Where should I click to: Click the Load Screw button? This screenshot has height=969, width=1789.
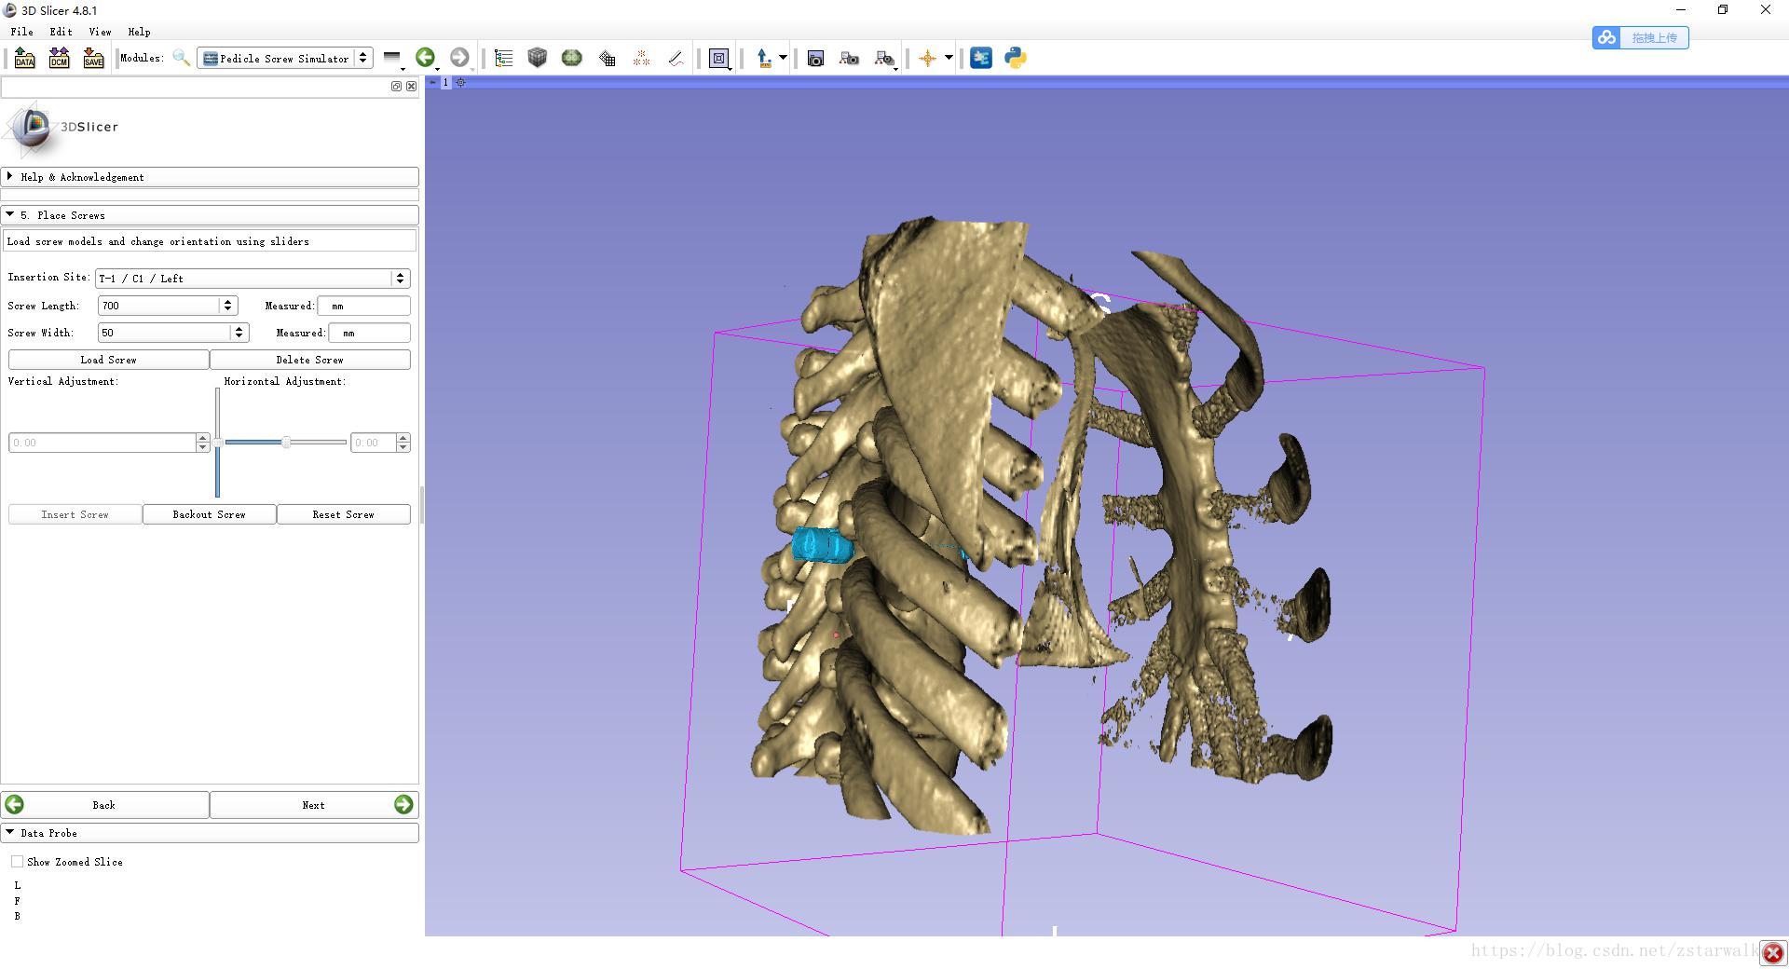[108, 360]
